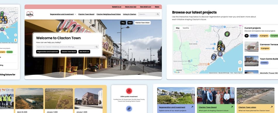Click search icon in Welcome search box

(97, 47)
